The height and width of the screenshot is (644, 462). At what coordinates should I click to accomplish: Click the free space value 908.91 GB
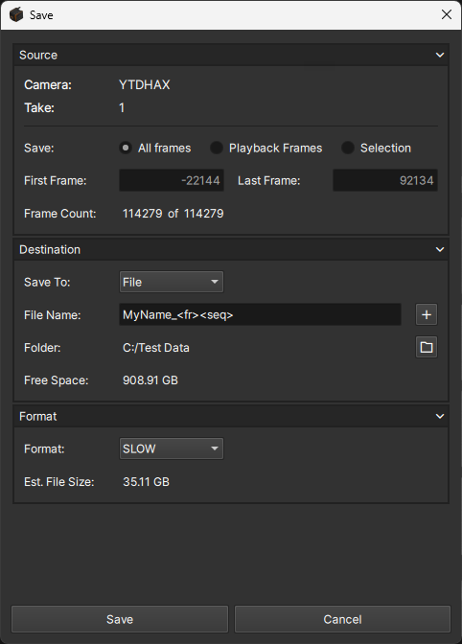pyautogui.click(x=150, y=380)
